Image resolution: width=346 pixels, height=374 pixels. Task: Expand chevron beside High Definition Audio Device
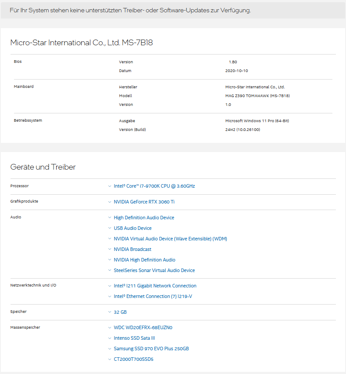coord(110,218)
